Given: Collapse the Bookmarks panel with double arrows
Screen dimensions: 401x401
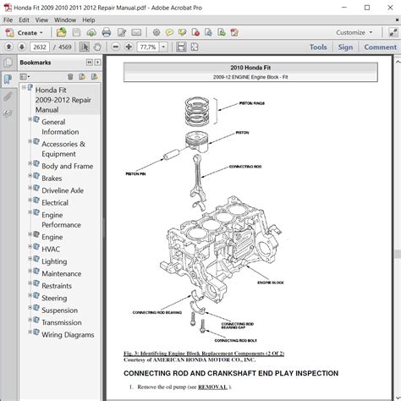Looking at the screenshot, I should point(90,63).
